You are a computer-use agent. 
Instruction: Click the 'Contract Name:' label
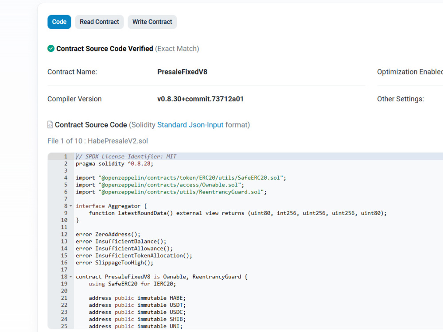72,72
